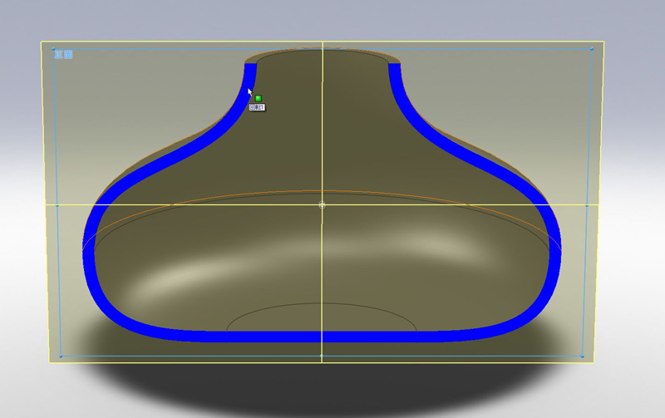Grab the top-left blue plane corner handle
665x418 pixels.
54,49
